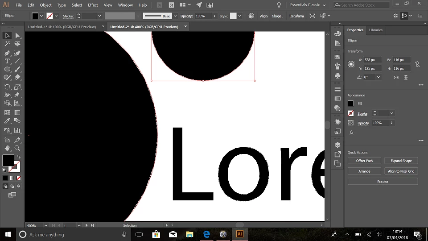Click the Offset Path button
Image resolution: width=428 pixels, height=241 pixels.
coord(364,161)
